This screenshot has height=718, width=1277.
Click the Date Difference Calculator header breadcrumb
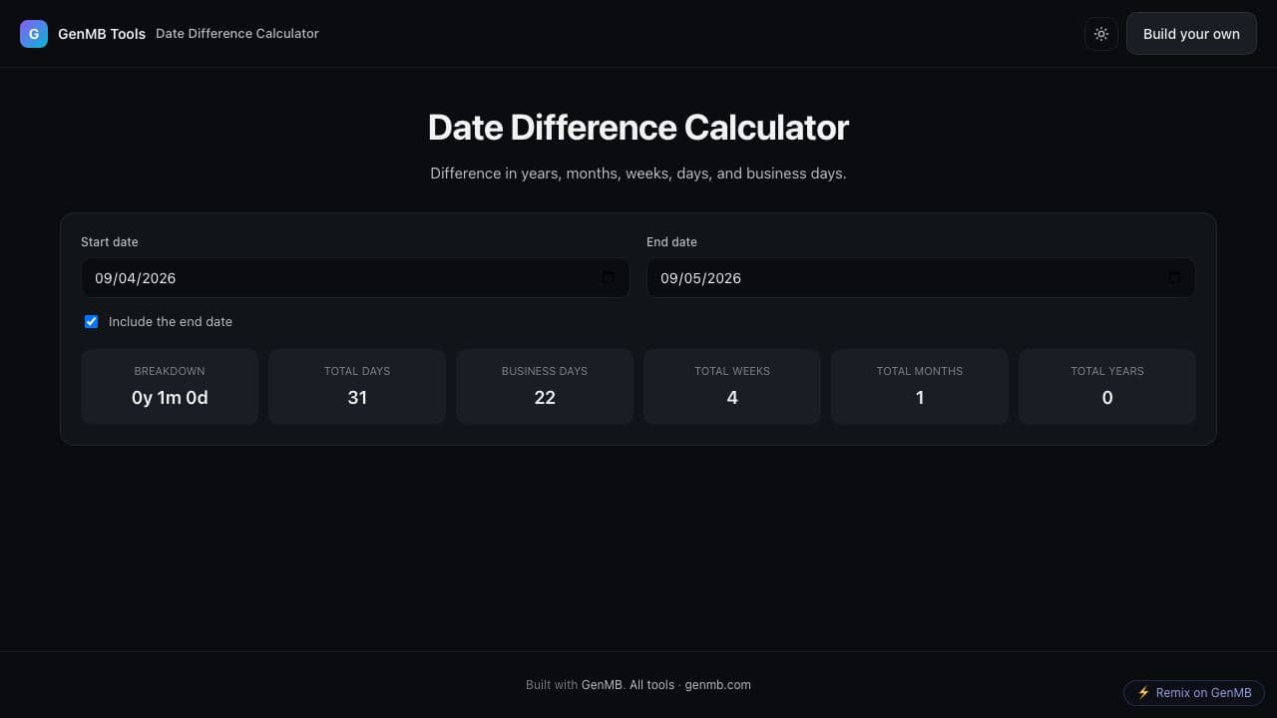click(237, 34)
